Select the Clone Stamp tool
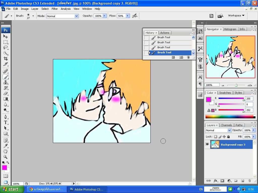 pos(6,82)
